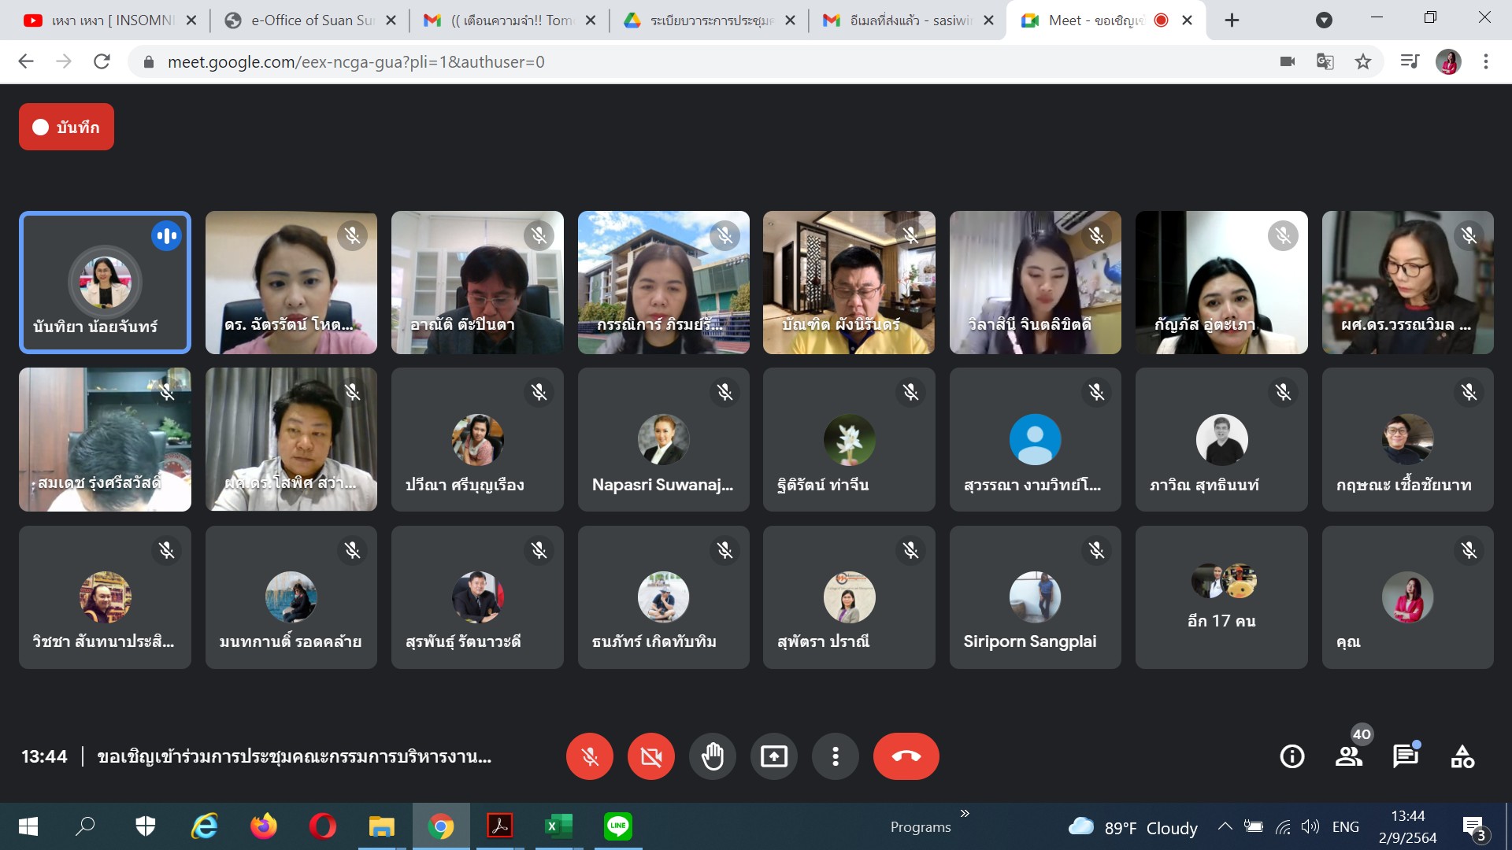Click the Google Translate icon in address bar

[x=1325, y=61]
